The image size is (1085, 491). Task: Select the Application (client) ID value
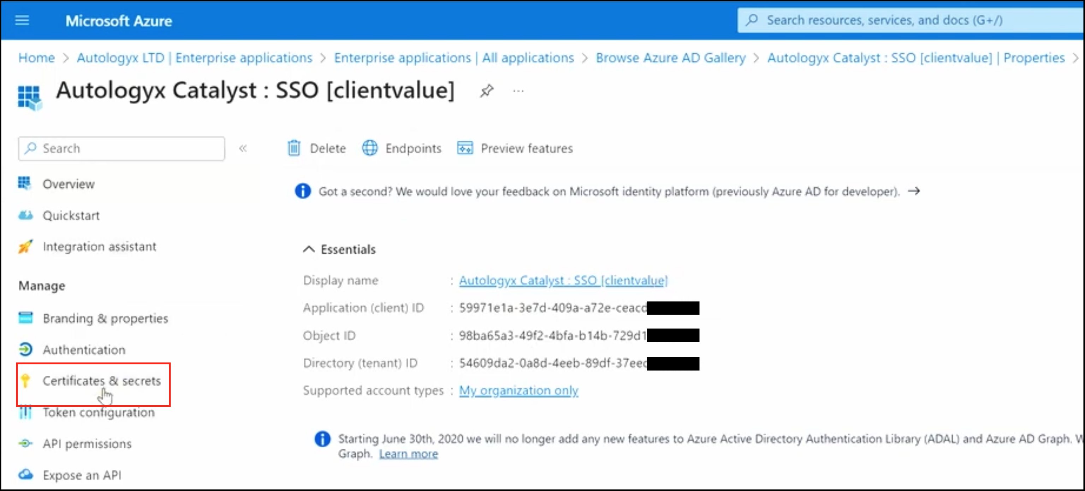(553, 308)
